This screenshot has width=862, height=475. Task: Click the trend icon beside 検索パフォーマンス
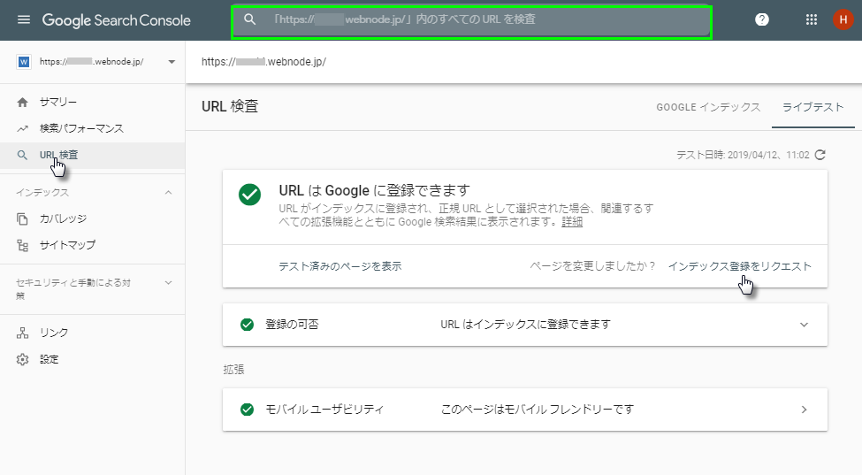pyautogui.click(x=22, y=128)
